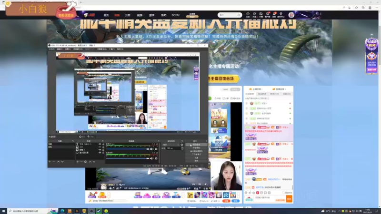
Task: Switch to the 贵宾 tab in chat panel
Action: 275,94
